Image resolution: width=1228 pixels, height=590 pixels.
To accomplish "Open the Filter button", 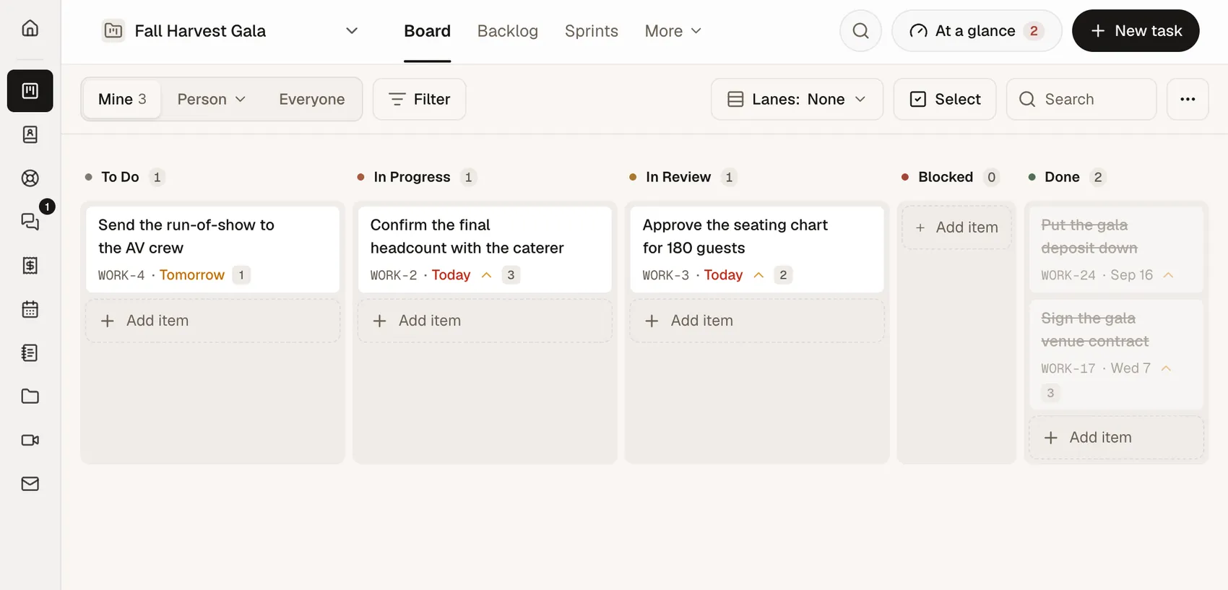I will point(419,99).
